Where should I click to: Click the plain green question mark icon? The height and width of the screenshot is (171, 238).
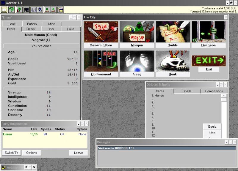coord(12,10)
